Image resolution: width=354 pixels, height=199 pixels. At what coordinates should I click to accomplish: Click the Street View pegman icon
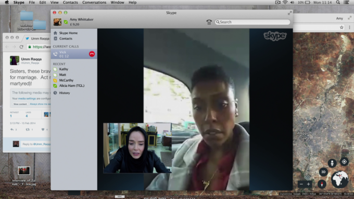point(332,163)
